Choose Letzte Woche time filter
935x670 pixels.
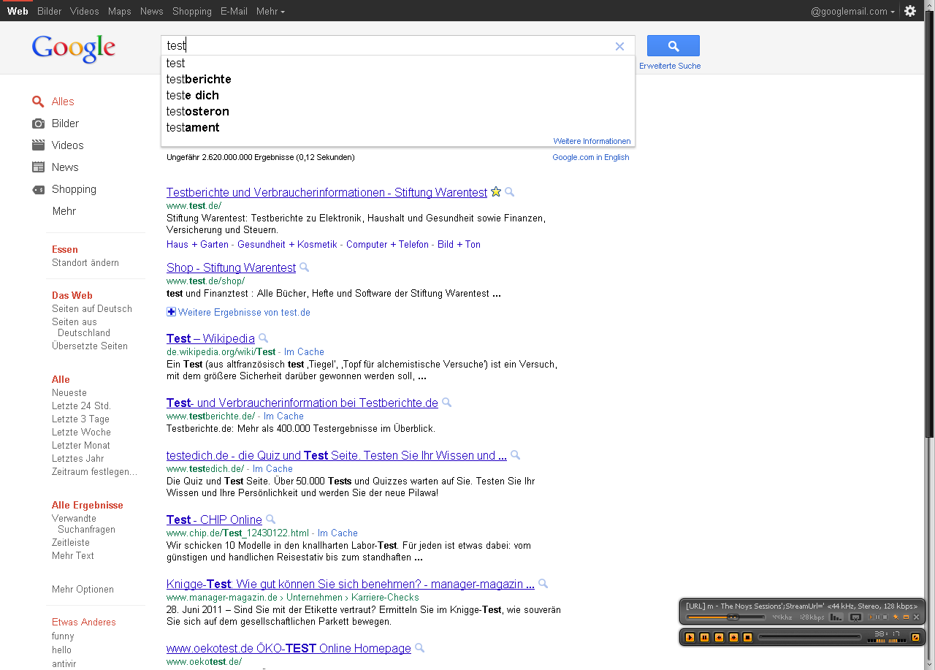click(x=81, y=432)
